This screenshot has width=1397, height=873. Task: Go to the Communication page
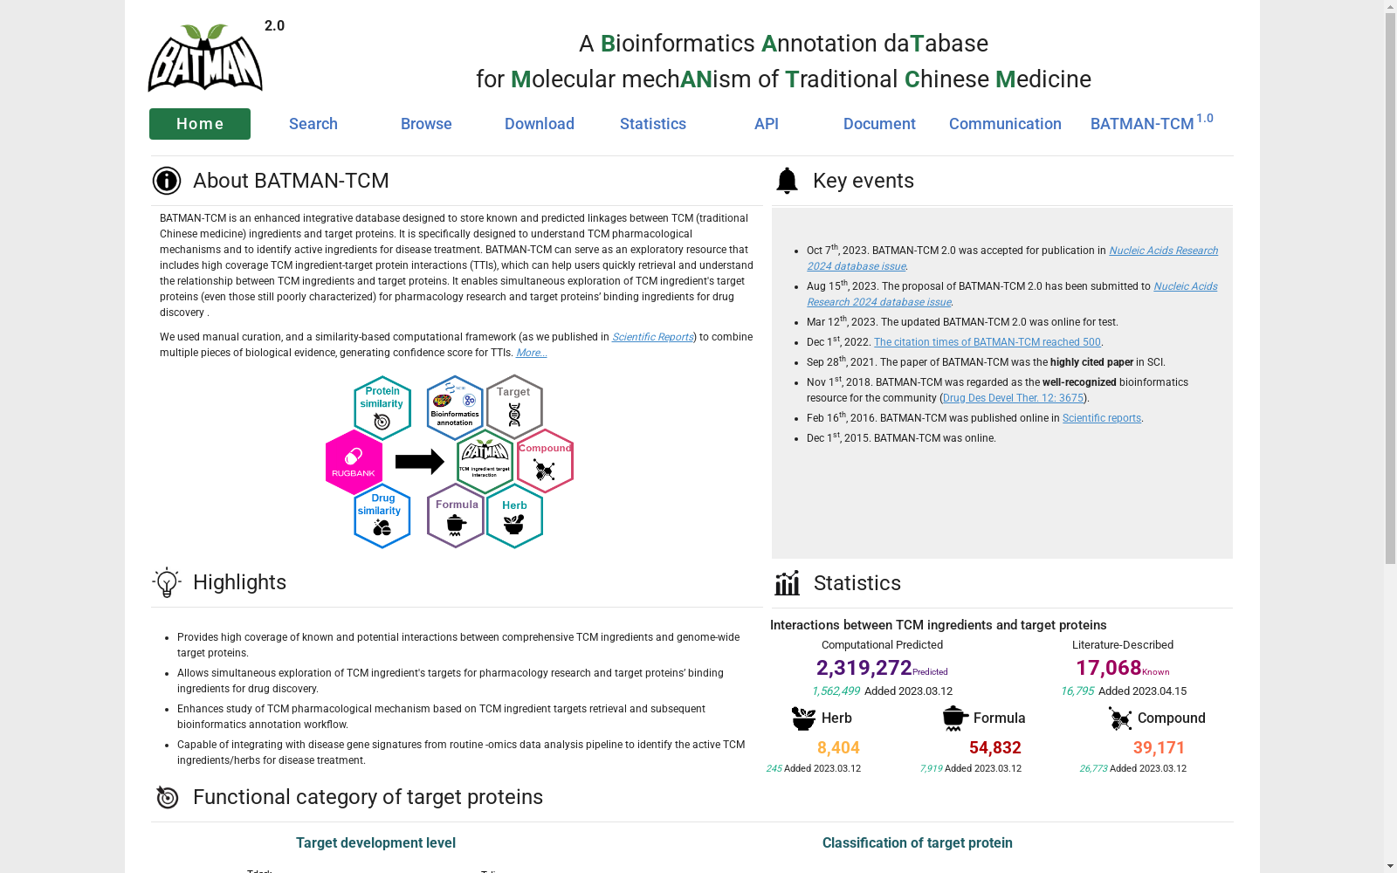(1005, 124)
